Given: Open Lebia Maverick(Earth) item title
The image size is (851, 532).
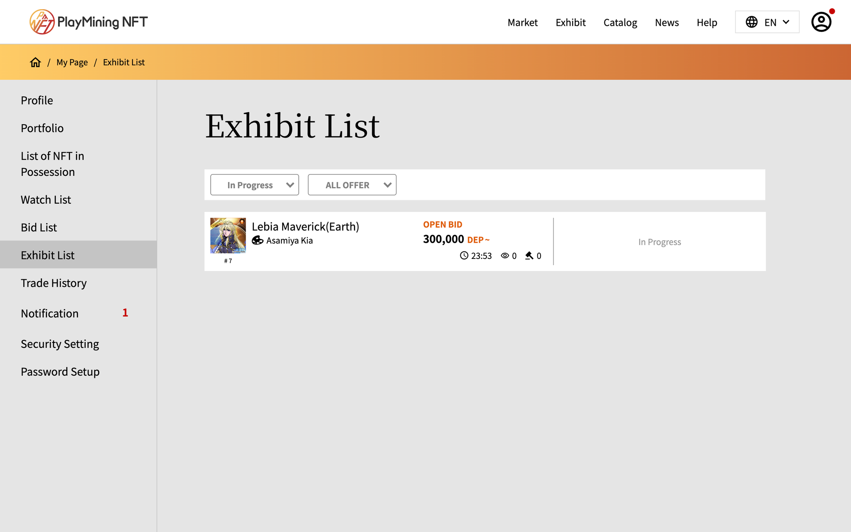Looking at the screenshot, I should (305, 227).
